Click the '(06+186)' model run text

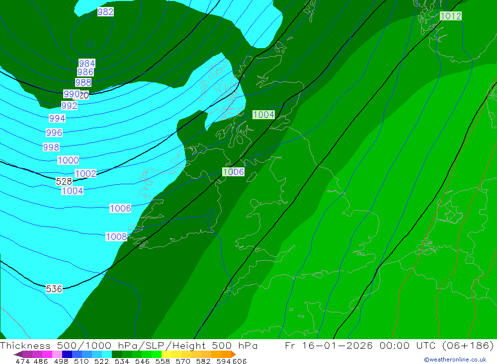468,345
